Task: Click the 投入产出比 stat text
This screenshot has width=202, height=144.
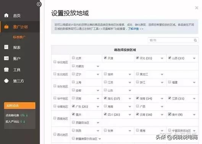Action: coord(12,121)
